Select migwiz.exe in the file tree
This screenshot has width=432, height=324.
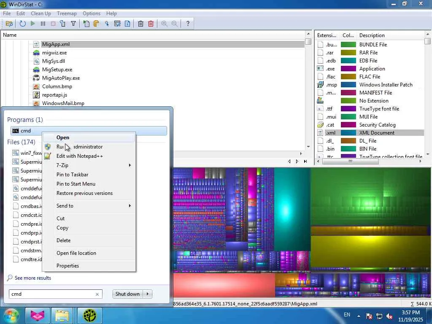click(54, 53)
